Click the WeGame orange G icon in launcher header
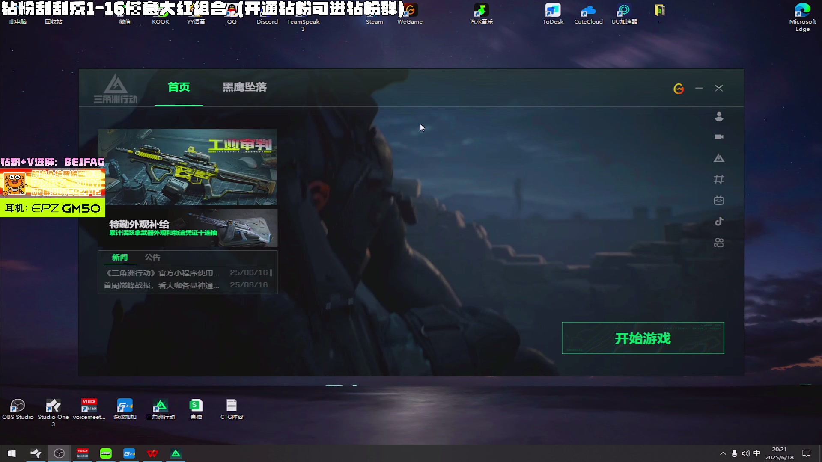 (679, 89)
